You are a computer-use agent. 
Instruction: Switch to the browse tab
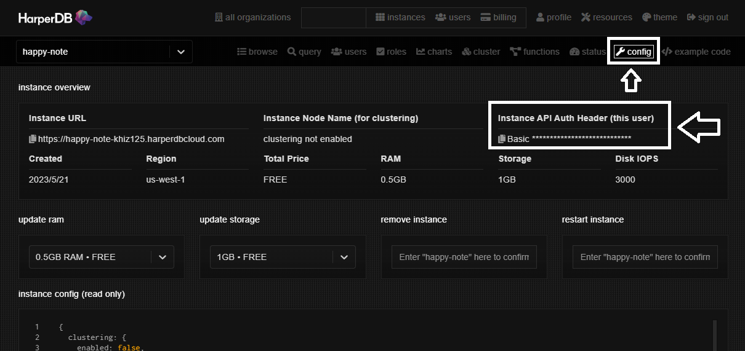pos(257,52)
